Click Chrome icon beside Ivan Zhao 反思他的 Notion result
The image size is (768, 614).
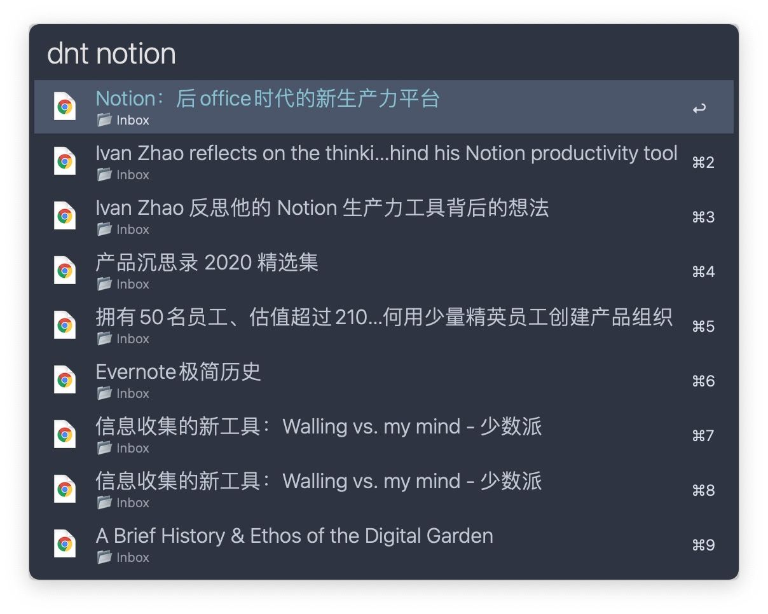tap(64, 216)
